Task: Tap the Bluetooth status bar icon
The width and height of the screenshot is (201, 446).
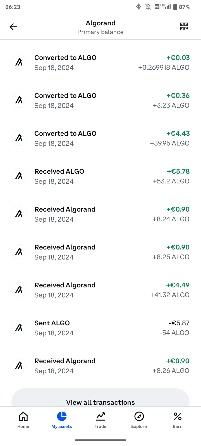Action: click(x=138, y=7)
